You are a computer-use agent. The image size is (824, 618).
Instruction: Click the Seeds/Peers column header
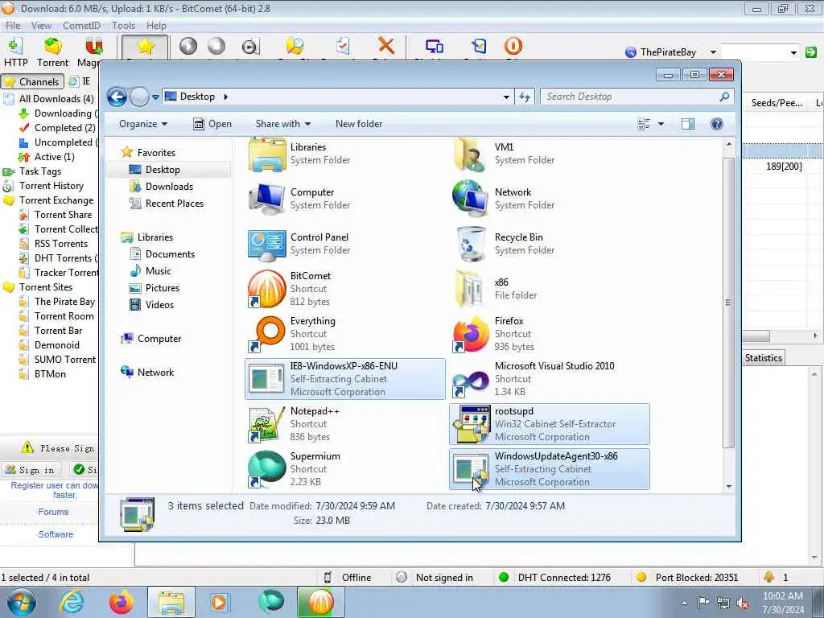point(777,103)
